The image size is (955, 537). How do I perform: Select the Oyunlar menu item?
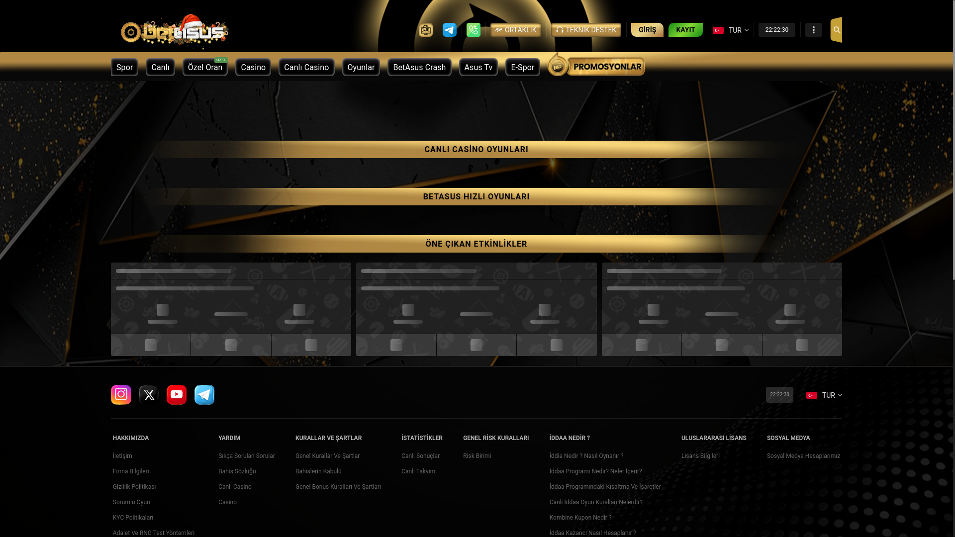pos(361,67)
